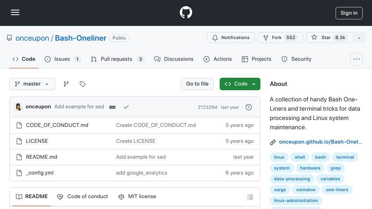Open Create LICENSE commit message
This screenshot has width=372, height=209.
136,141
